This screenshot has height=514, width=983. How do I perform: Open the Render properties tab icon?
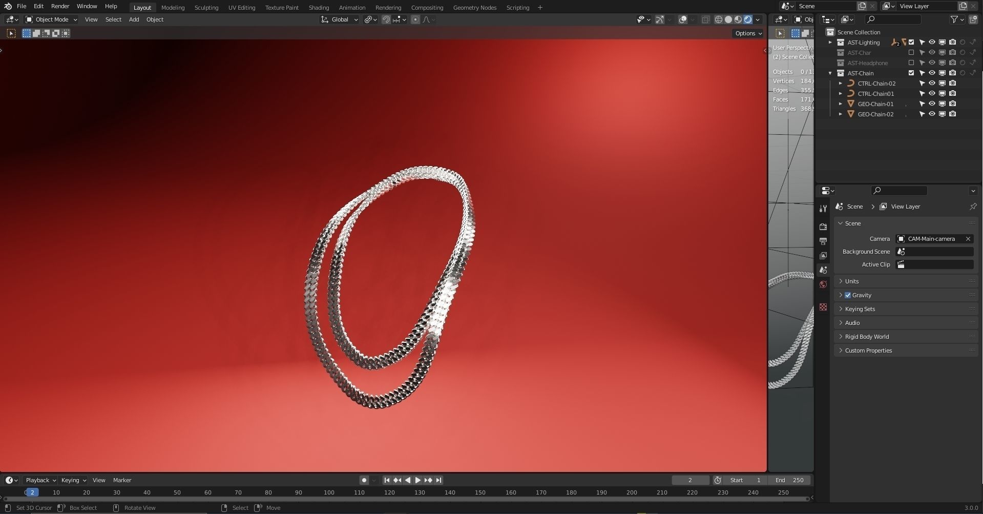(823, 227)
